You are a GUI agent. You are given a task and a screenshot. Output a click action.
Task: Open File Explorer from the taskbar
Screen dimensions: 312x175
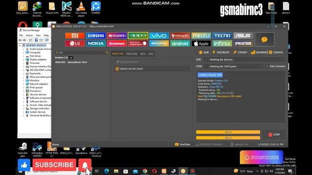pos(116,171)
